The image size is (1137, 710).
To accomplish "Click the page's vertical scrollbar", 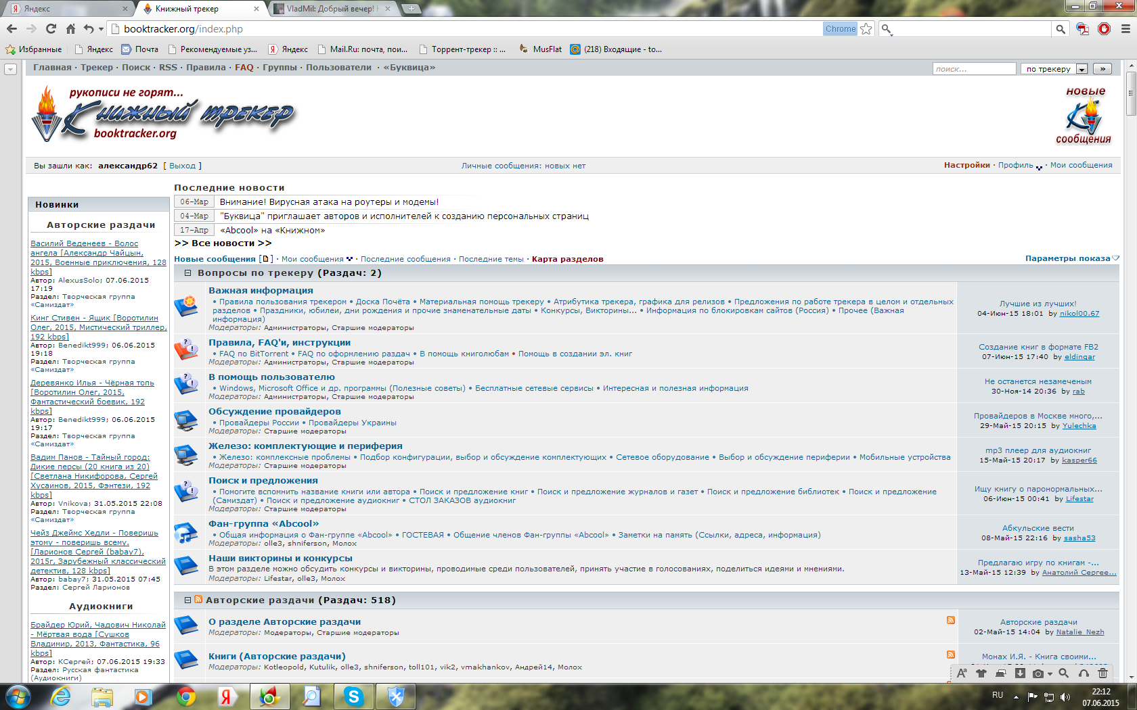I will pyautogui.click(x=1131, y=338).
